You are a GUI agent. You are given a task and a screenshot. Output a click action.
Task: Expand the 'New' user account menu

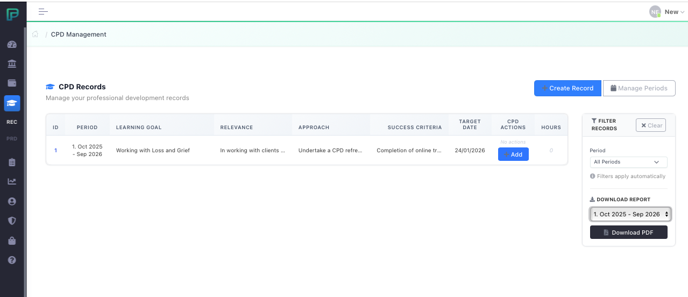(x=670, y=12)
